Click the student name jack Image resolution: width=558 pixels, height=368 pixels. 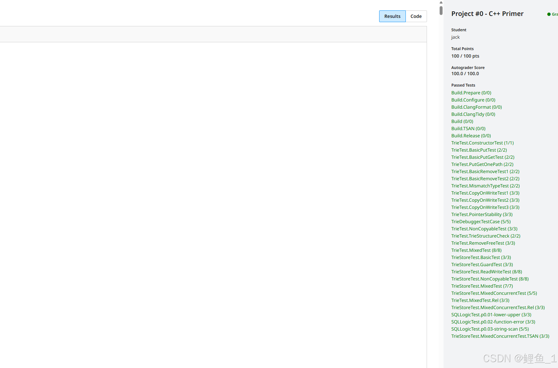(455, 37)
